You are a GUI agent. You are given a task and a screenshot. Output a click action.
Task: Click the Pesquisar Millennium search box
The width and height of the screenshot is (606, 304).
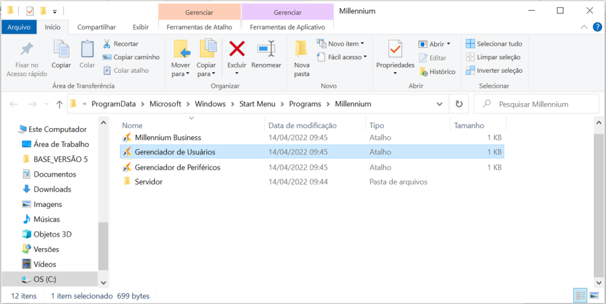[537, 104]
